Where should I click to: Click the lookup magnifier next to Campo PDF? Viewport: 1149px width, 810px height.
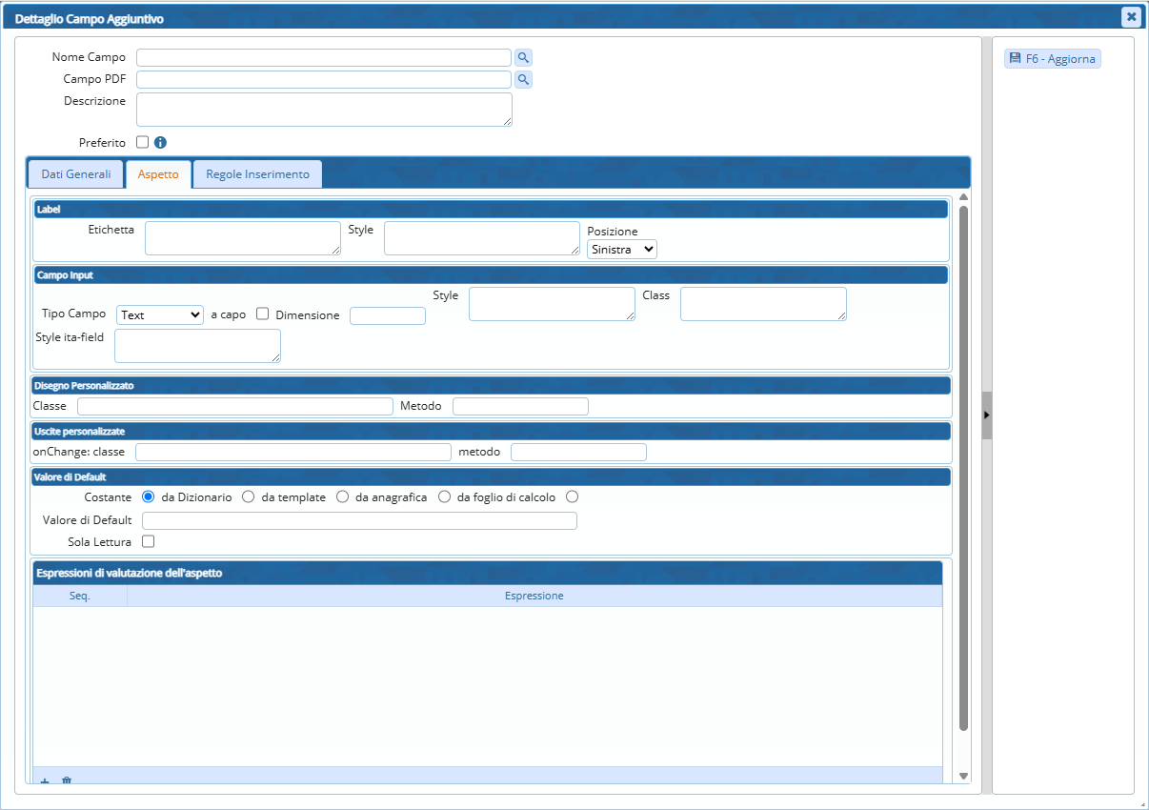523,79
